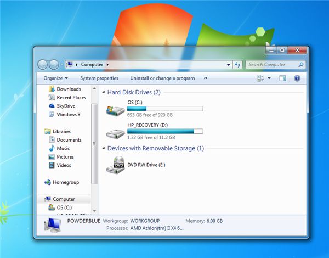
Task: Click the computer icon in address bar
Action: 70,65
